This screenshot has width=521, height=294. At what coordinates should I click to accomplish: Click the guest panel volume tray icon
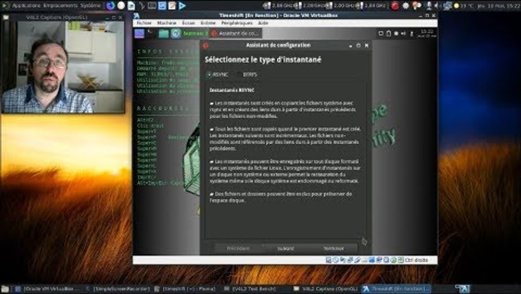pyautogui.click(x=403, y=33)
